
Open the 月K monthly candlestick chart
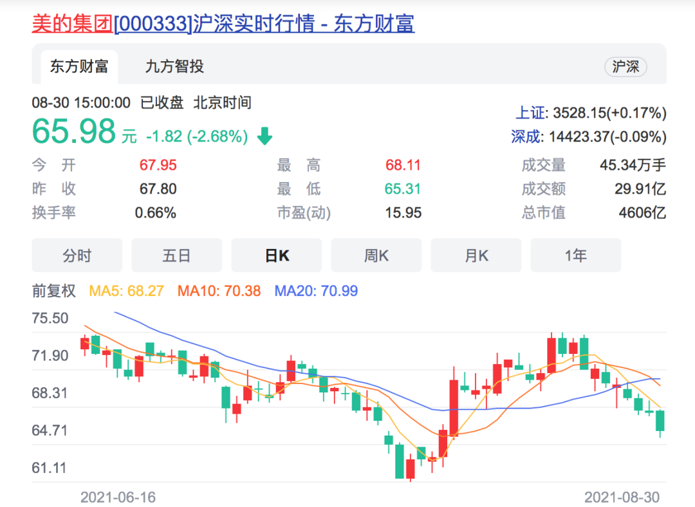pyautogui.click(x=476, y=255)
